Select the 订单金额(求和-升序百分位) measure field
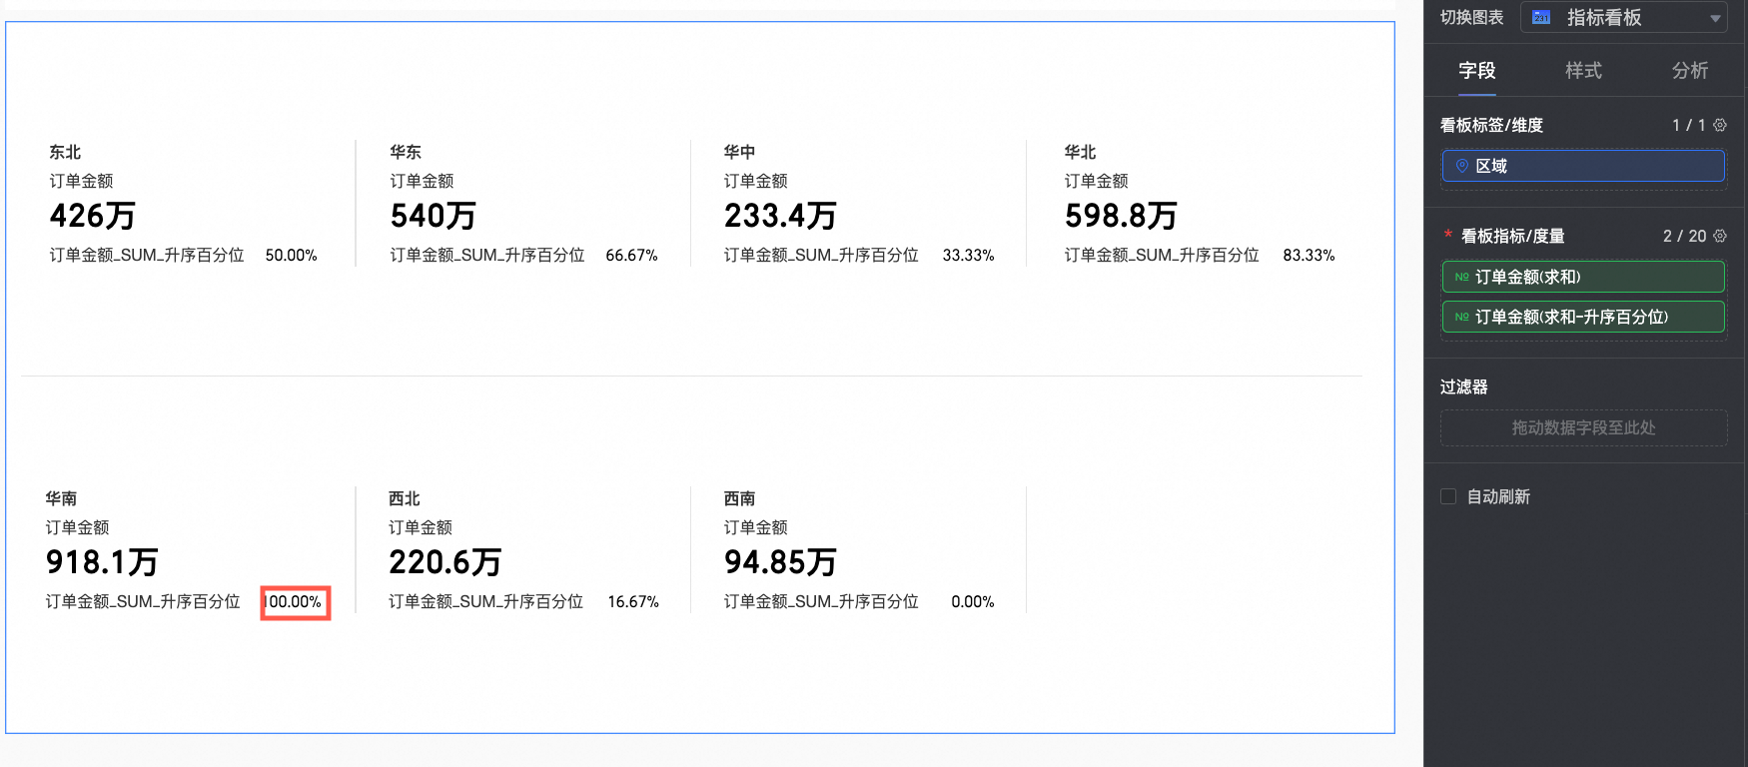 point(1583,317)
